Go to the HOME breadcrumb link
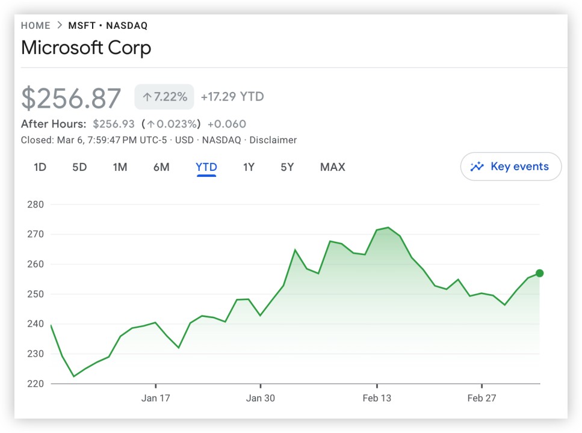The height and width of the screenshot is (433, 582). [x=36, y=25]
